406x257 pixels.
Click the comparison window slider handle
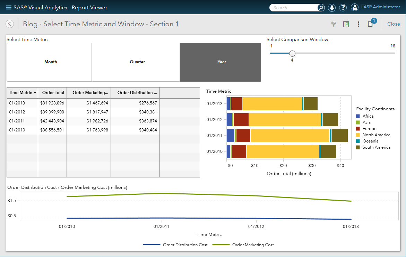tap(292, 54)
